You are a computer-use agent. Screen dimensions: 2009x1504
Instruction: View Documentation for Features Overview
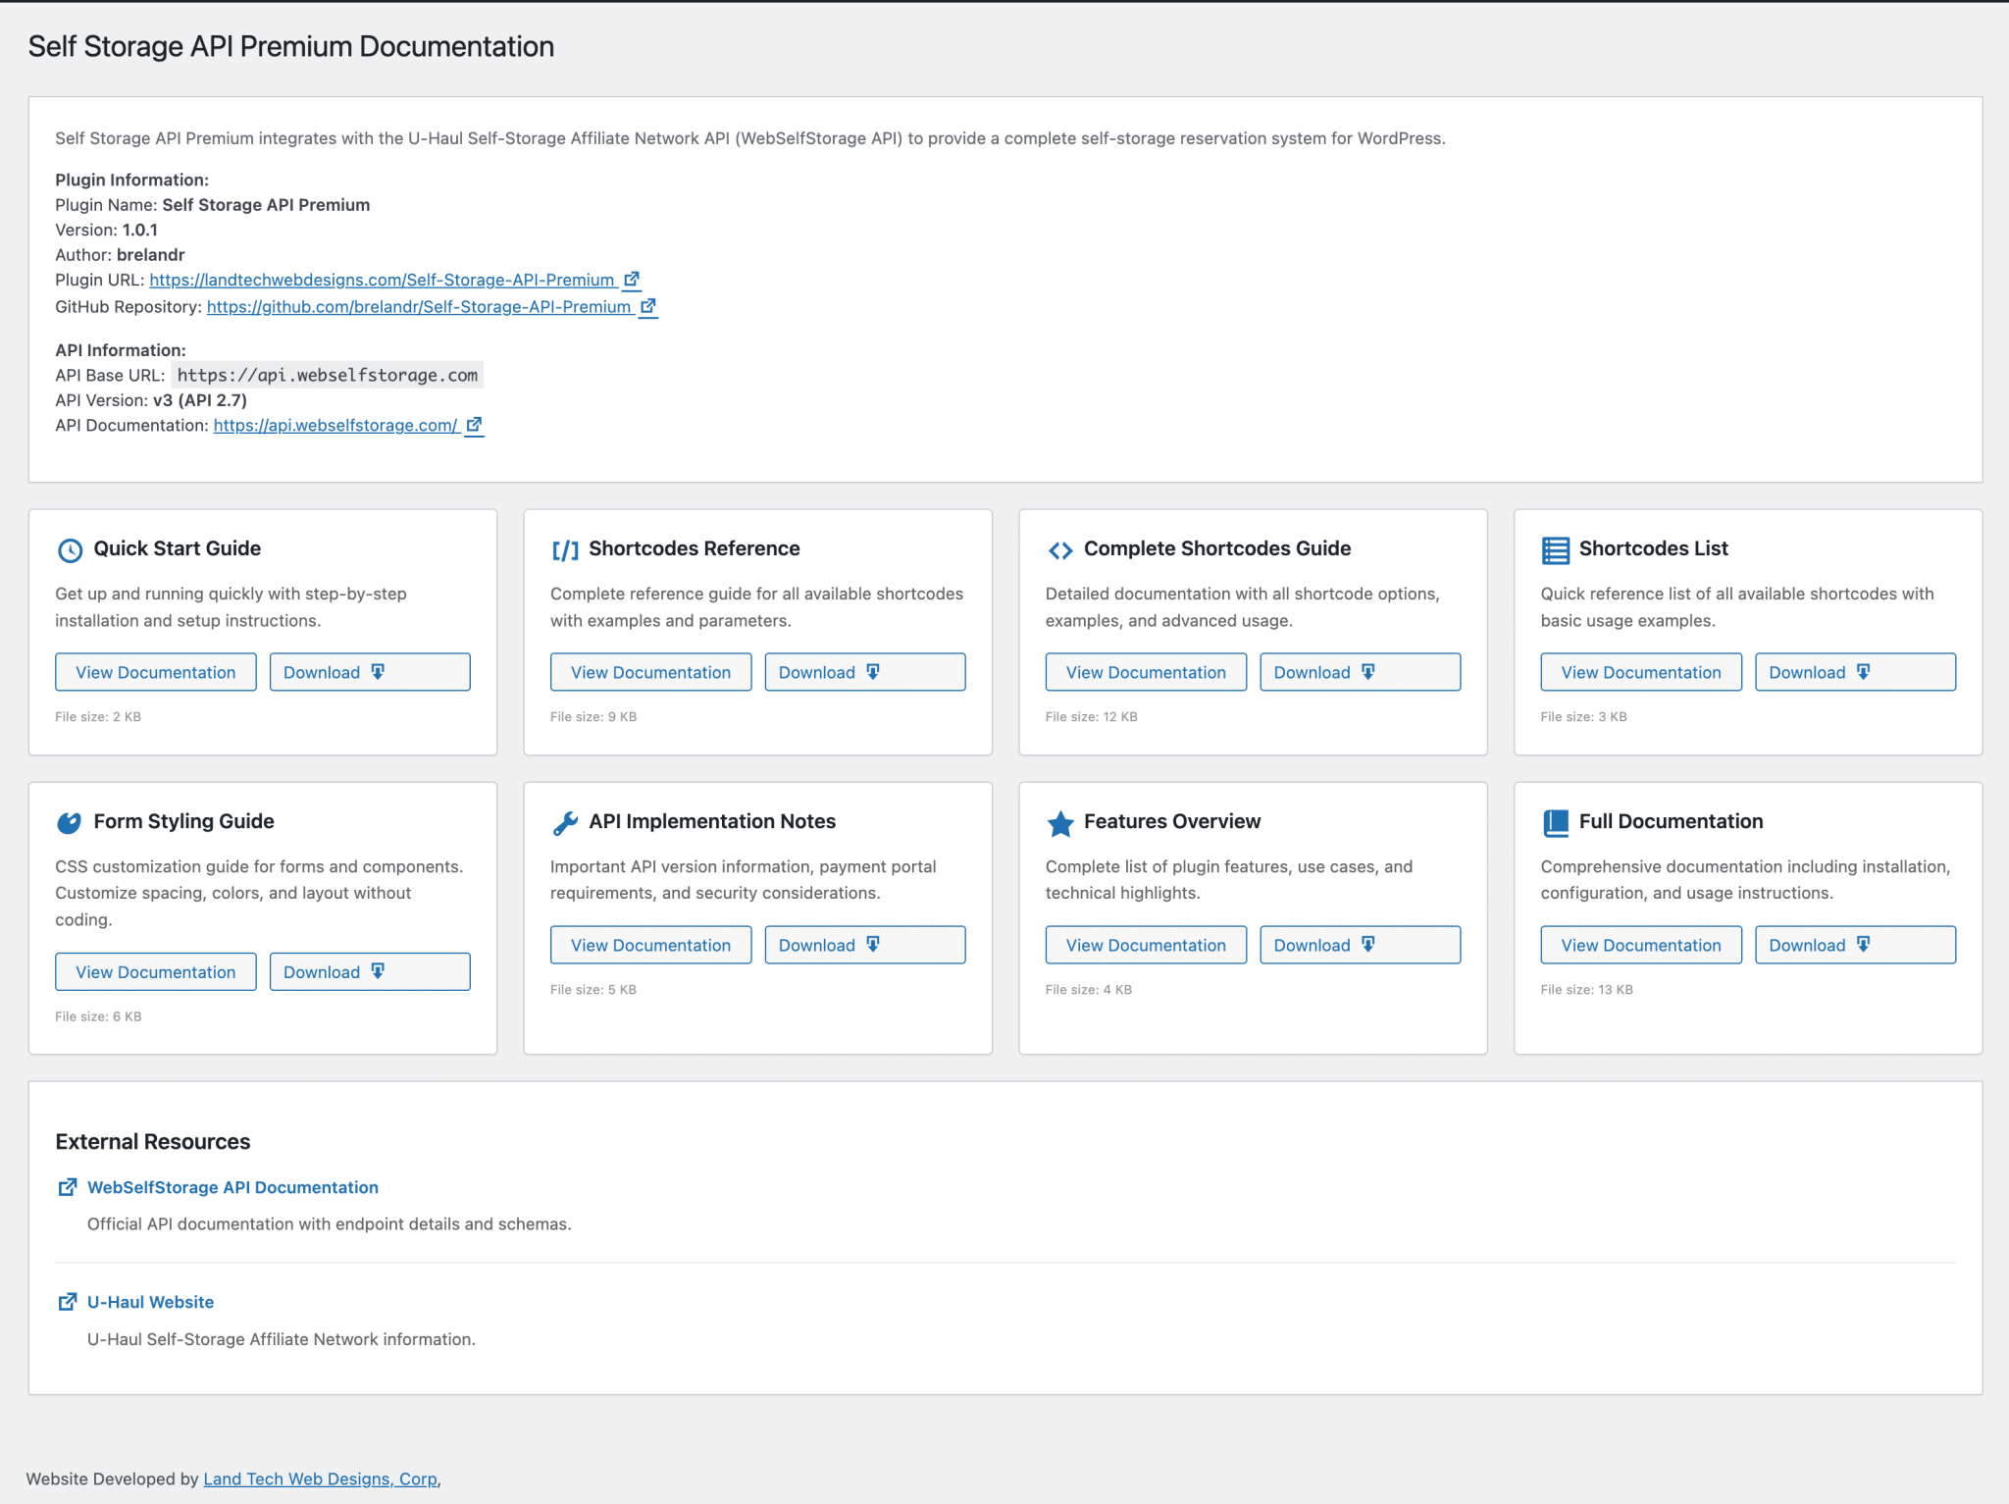tap(1145, 944)
